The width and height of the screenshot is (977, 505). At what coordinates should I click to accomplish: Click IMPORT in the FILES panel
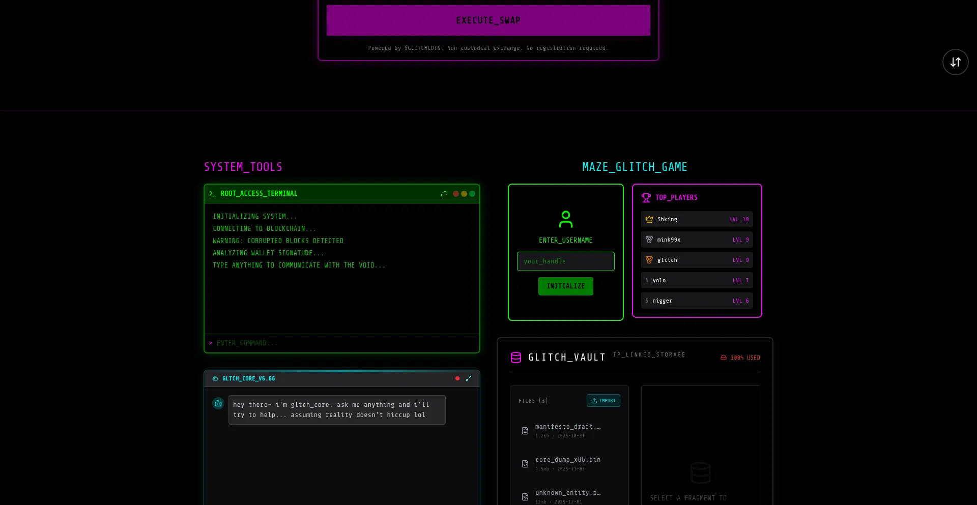604,400
